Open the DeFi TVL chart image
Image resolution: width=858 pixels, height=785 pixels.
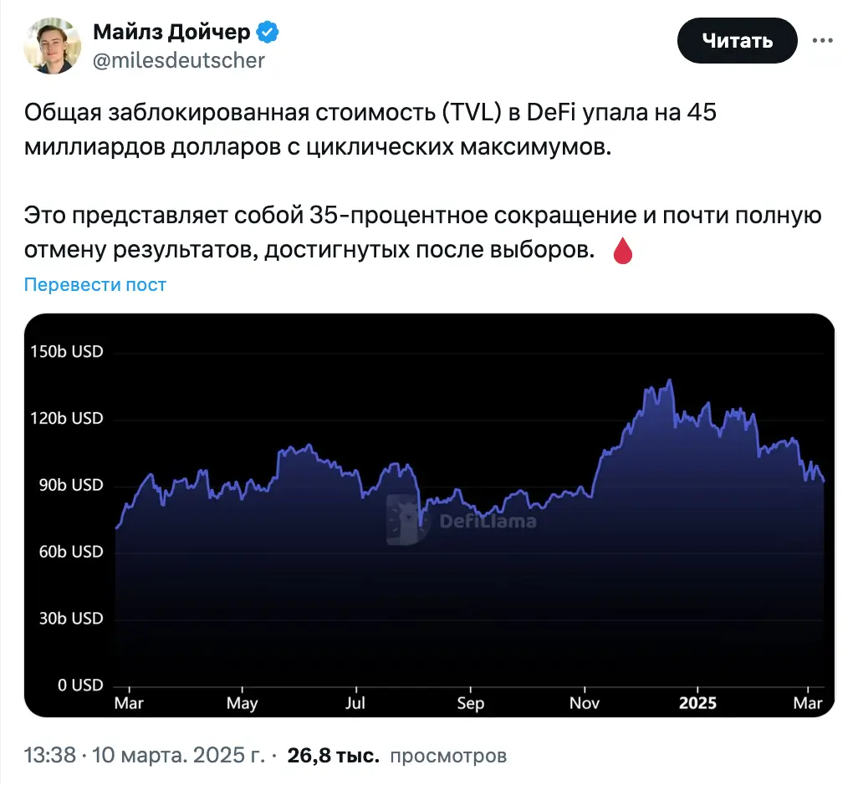(430, 515)
